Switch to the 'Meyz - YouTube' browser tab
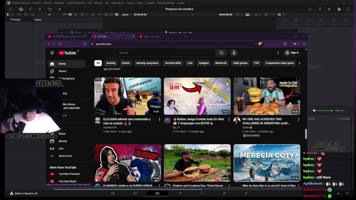Image resolution: width=356 pixels, height=200 pixels. (x=152, y=36)
